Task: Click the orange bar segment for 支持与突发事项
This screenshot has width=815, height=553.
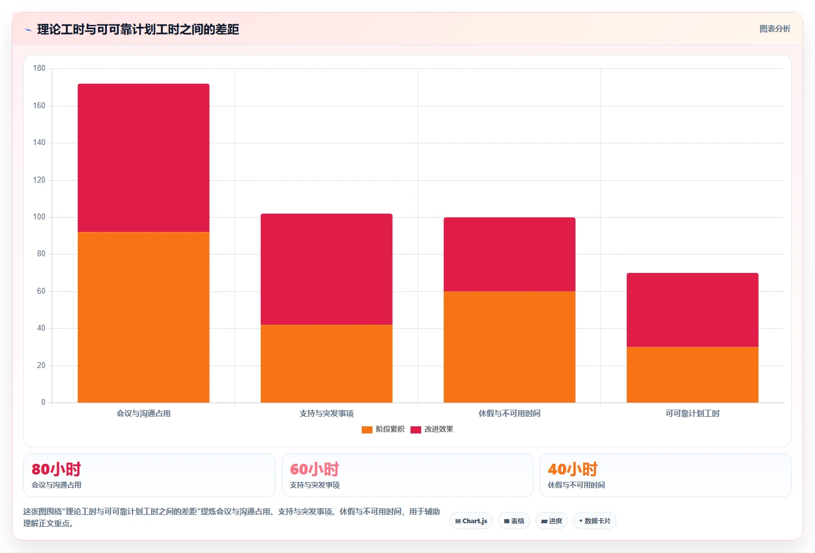Action: coord(327,363)
